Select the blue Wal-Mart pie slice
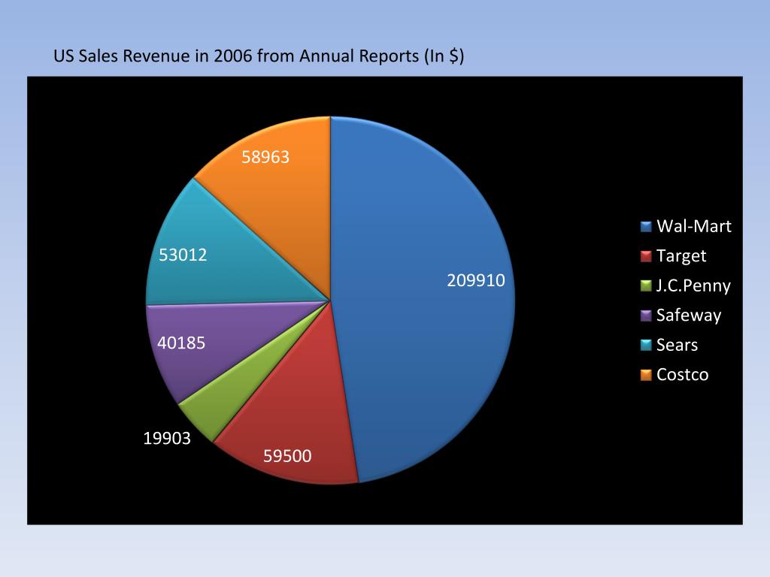Screen dimensions: 770x577 click(x=423, y=299)
